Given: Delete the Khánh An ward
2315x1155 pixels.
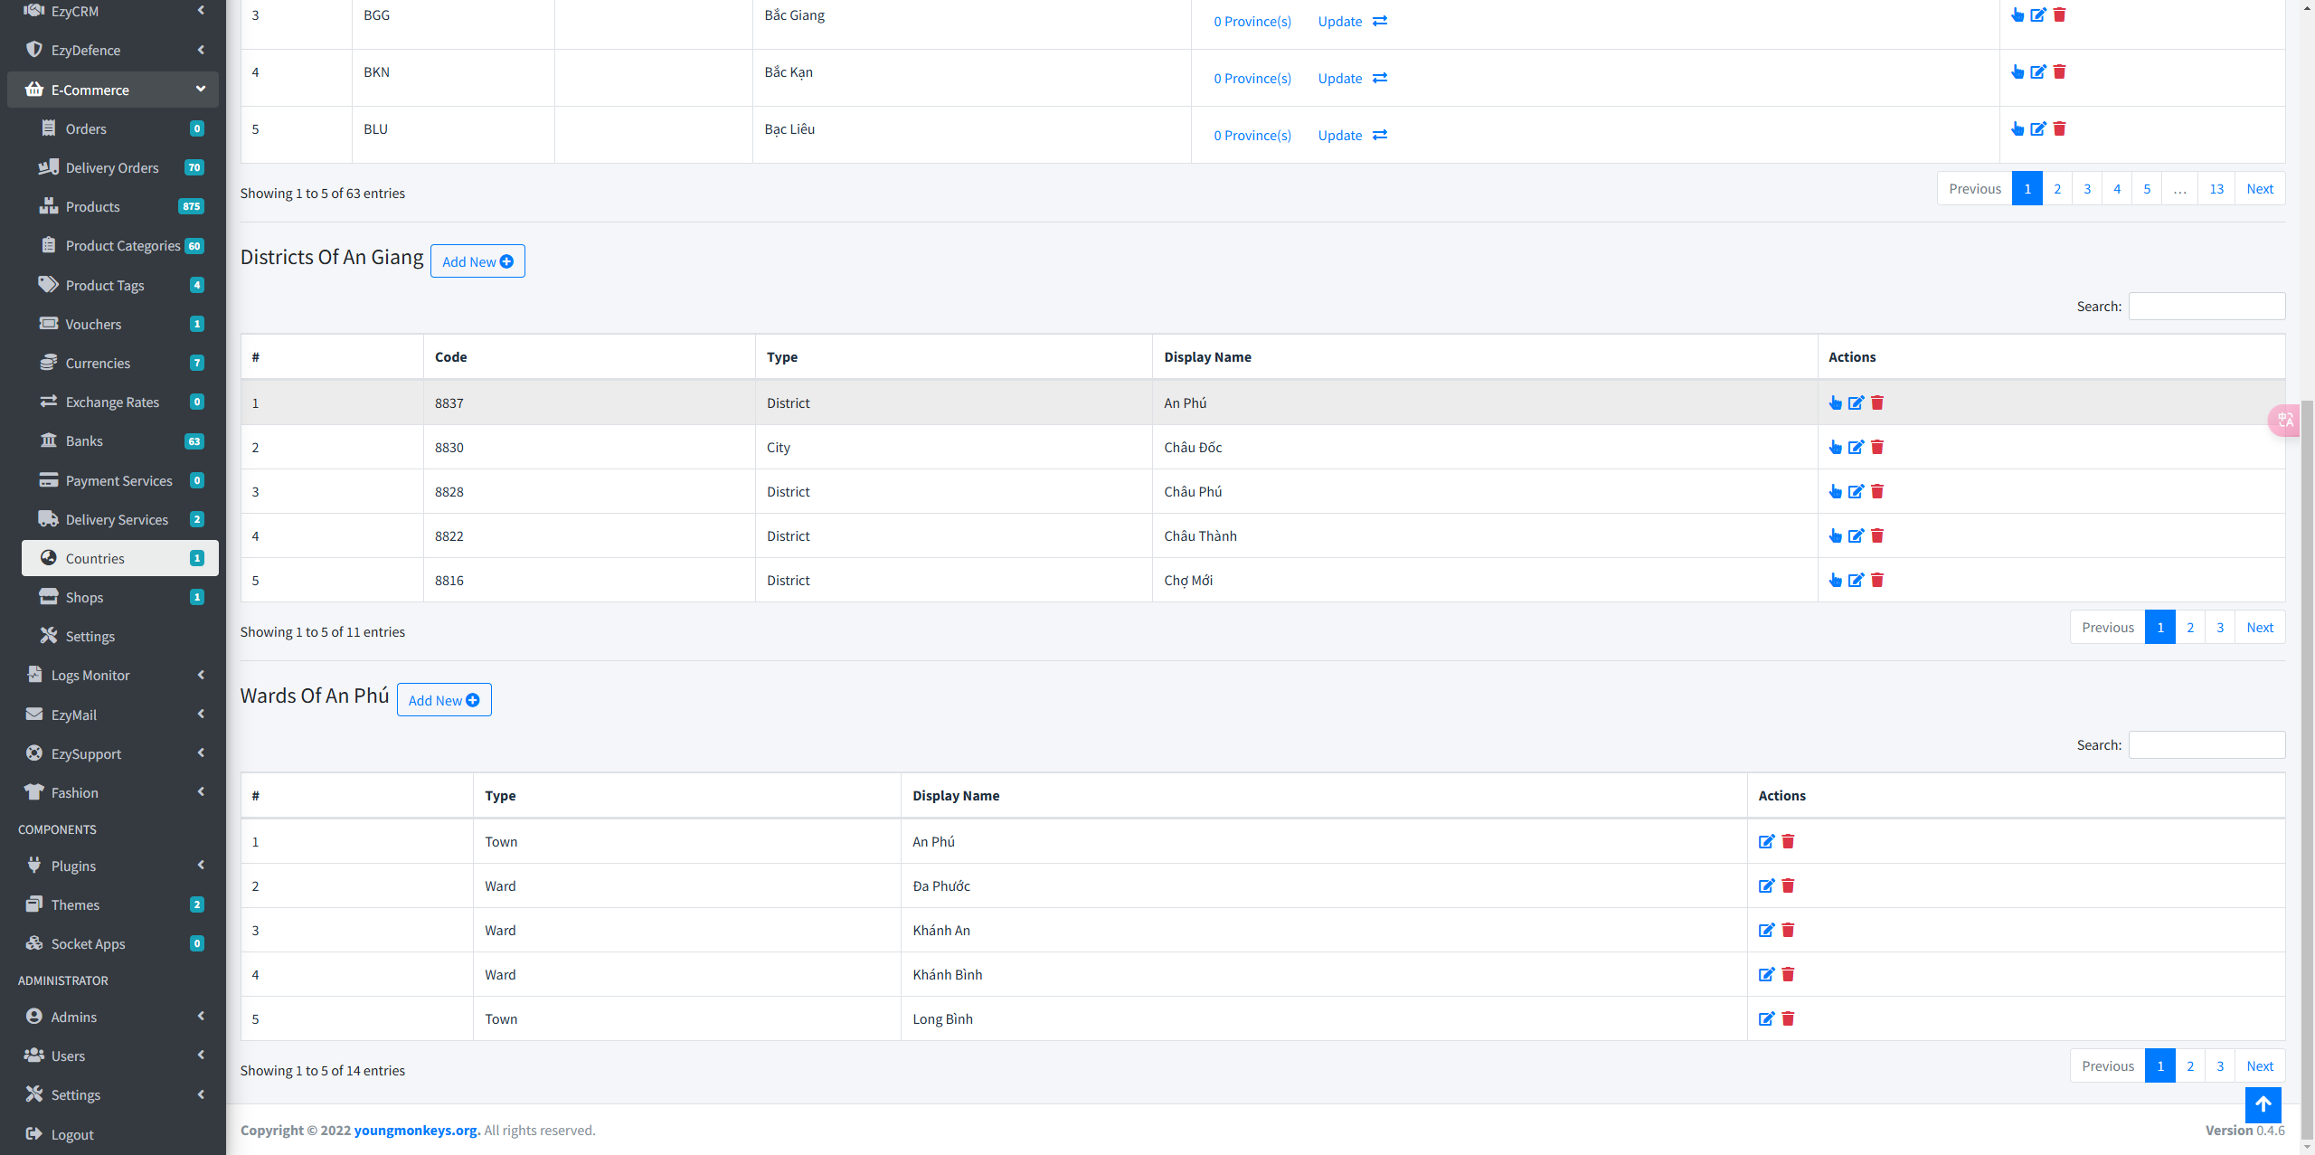Looking at the screenshot, I should [1788, 930].
